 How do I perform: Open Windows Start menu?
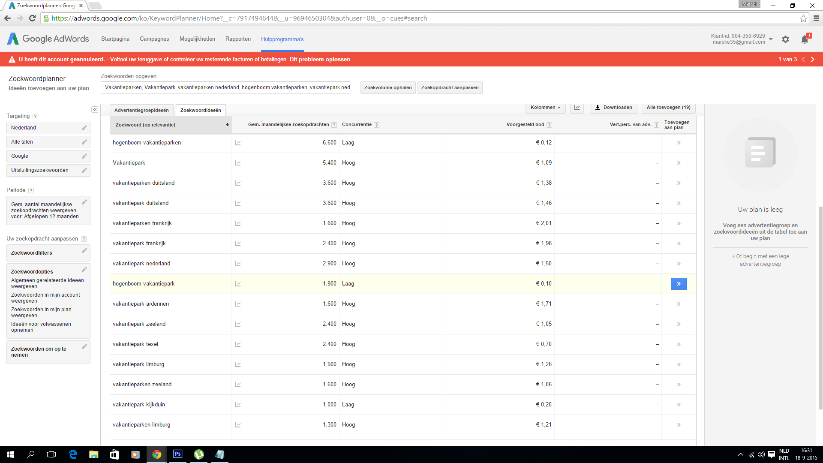click(x=10, y=454)
